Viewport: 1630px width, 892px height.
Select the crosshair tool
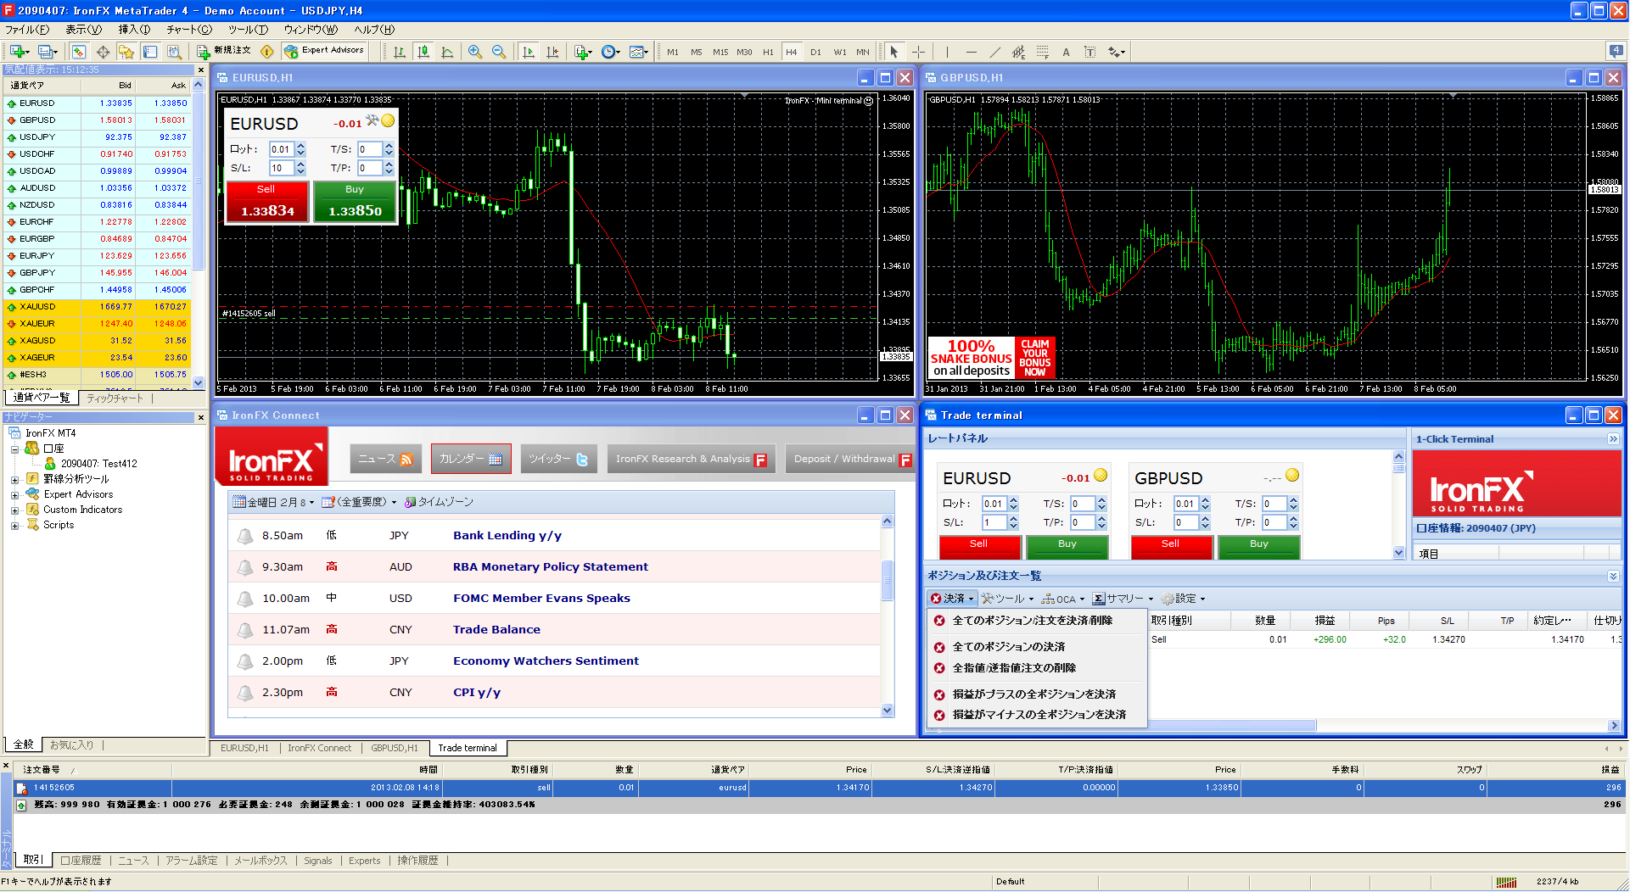click(918, 52)
